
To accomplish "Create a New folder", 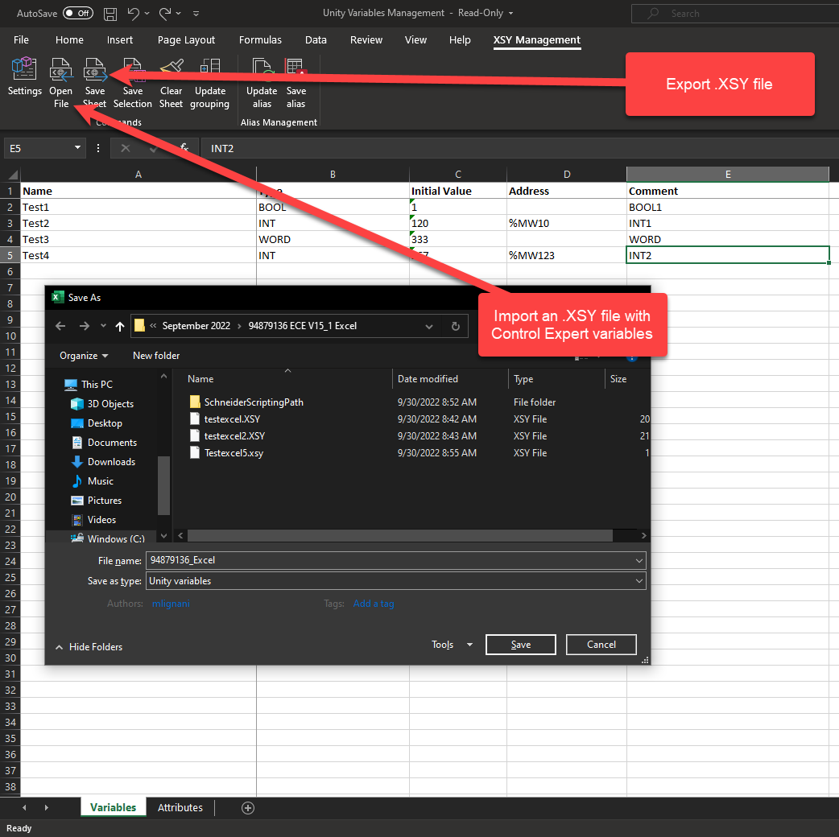I will [x=156, y=356].
